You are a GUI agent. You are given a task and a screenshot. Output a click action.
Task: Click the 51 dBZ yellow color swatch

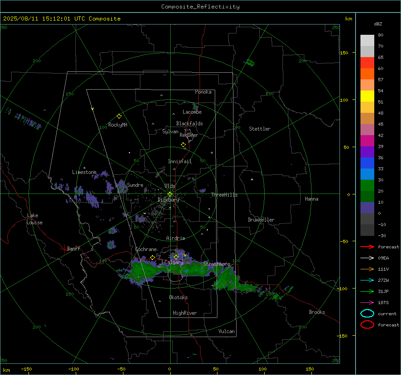click(367, 96)
